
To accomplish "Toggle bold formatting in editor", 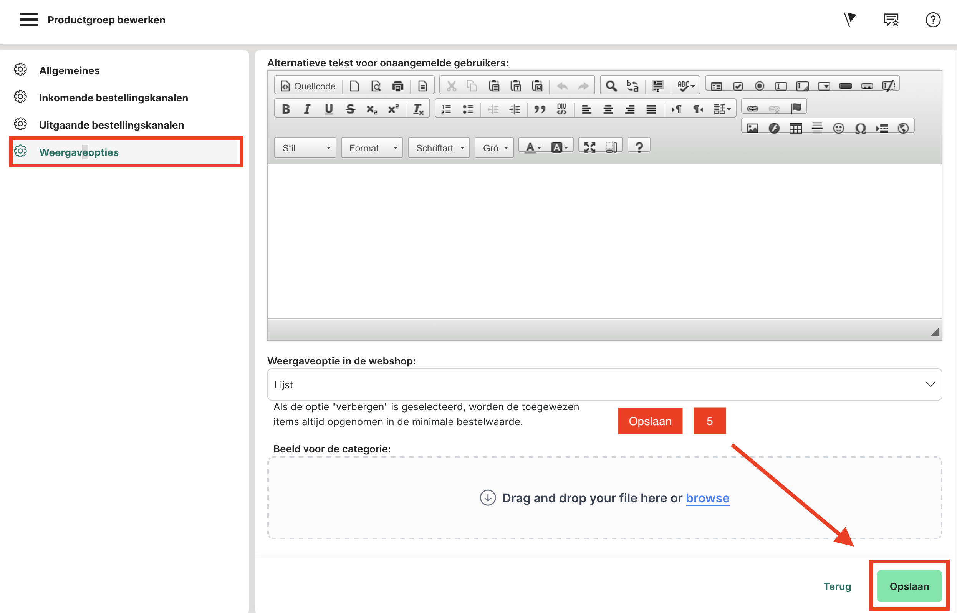I will click(286, 109).
